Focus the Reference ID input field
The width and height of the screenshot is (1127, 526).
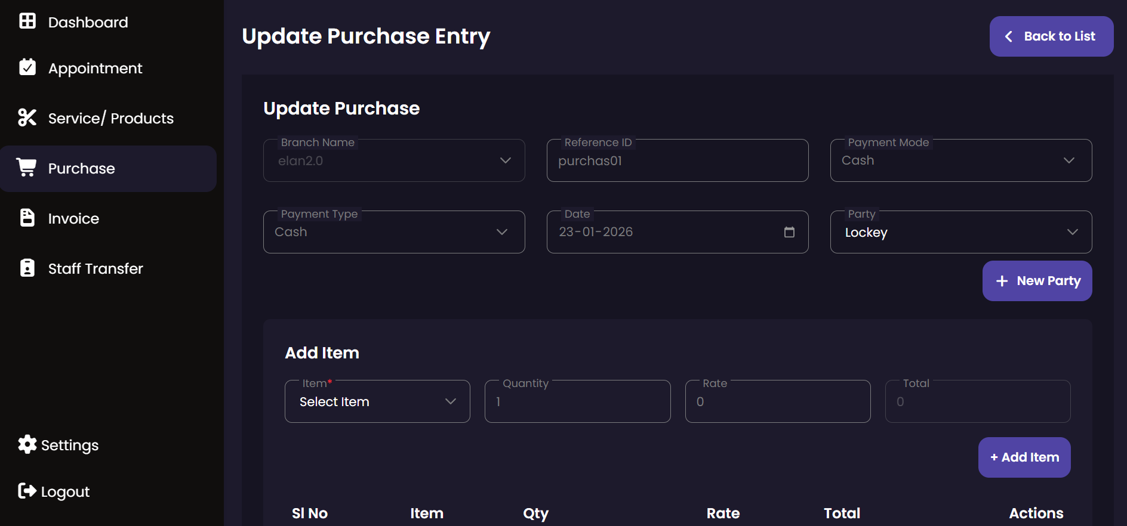pos(677,161)
